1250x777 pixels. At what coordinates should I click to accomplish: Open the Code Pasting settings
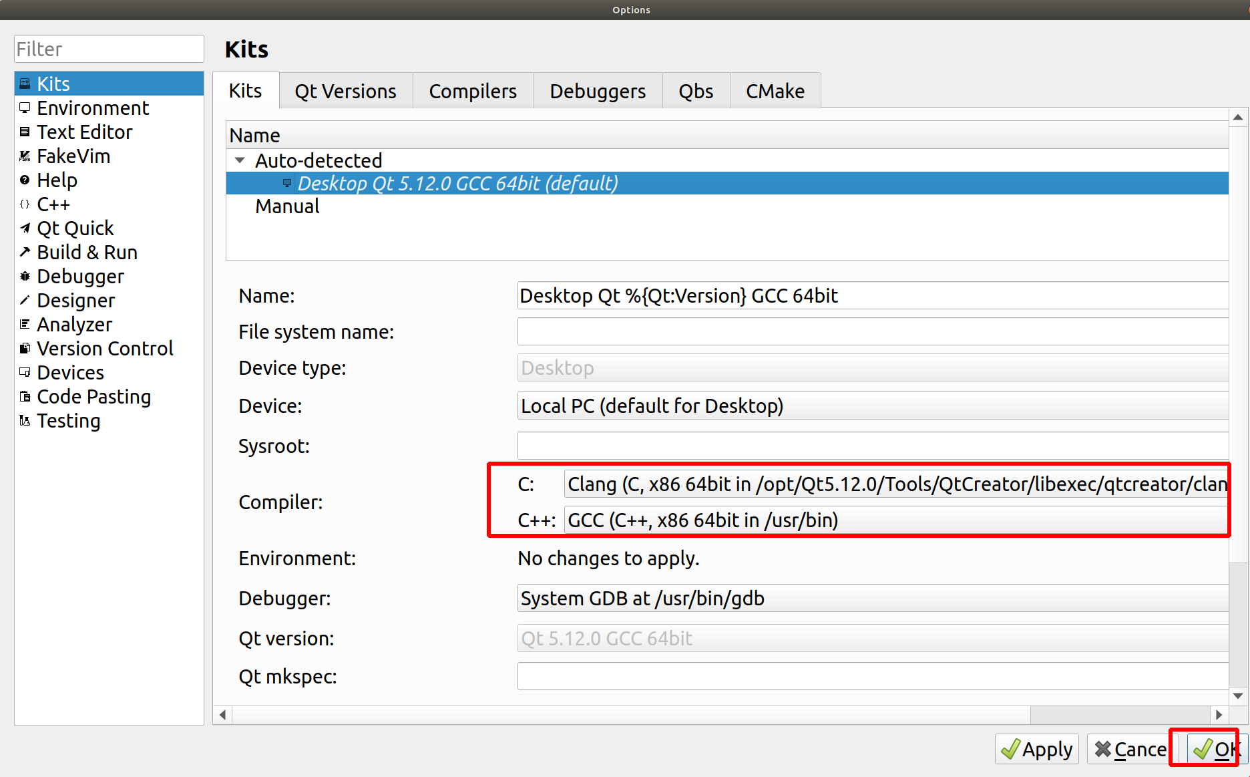[93, 396]
